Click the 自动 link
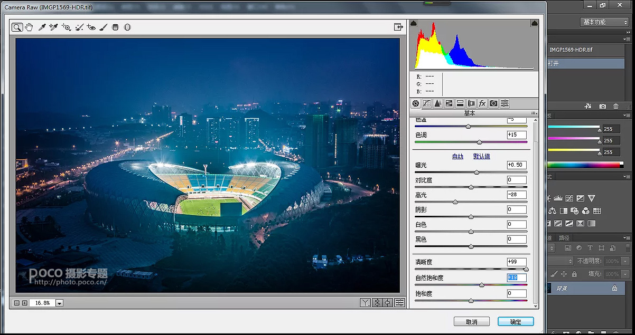 [x=457, y=156]
